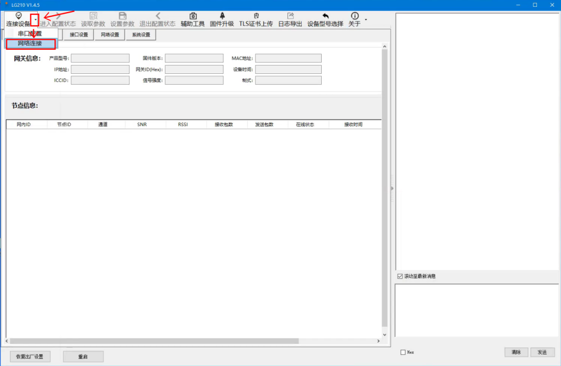Click the horizontal scrollbar under the node table
Screen dimensions: 561x366
(157, 341)
